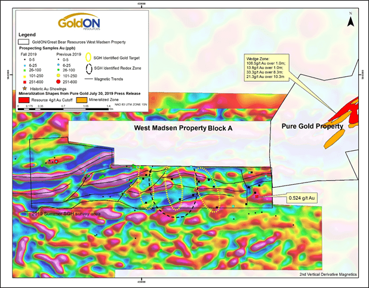Click the 0.524 g/t Au callout label
Viewport: 369px width, 288px height.
click(302, 198)
